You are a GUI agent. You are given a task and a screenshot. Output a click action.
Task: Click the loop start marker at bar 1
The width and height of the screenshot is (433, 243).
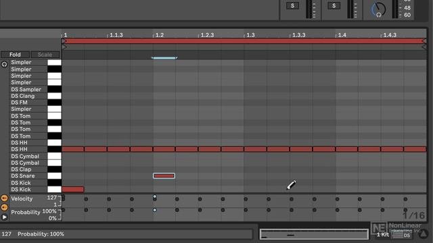(64, 41)
